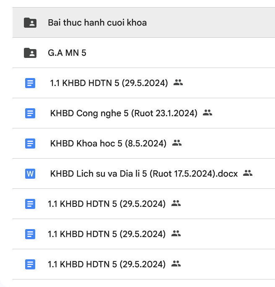Click the G.A MN 5 shared folder icon
Viewport: 275px width, 287px height.
tap(30, 53)
